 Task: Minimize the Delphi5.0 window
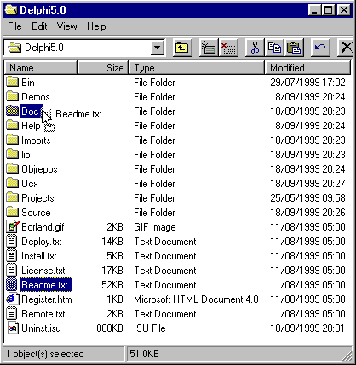pos(315,10)
